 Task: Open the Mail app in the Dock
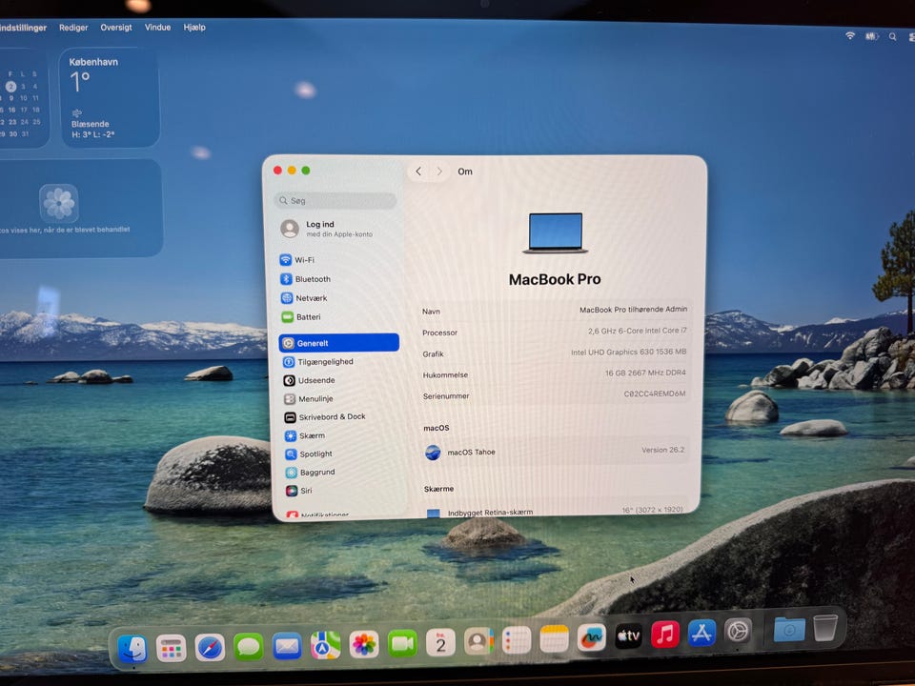(287, 646)
